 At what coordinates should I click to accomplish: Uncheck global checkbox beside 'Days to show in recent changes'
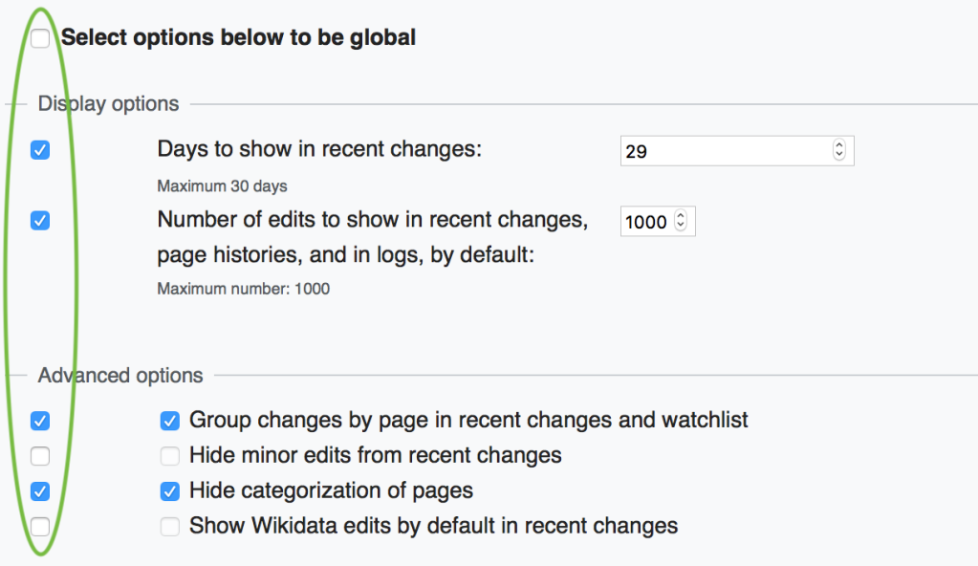click(40, 150)
